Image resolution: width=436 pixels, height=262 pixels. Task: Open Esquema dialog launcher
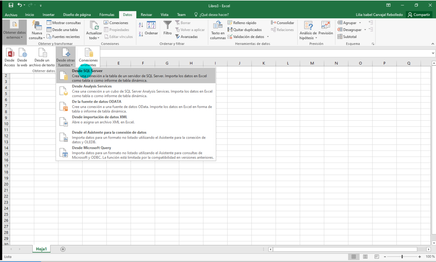point(373,44)
